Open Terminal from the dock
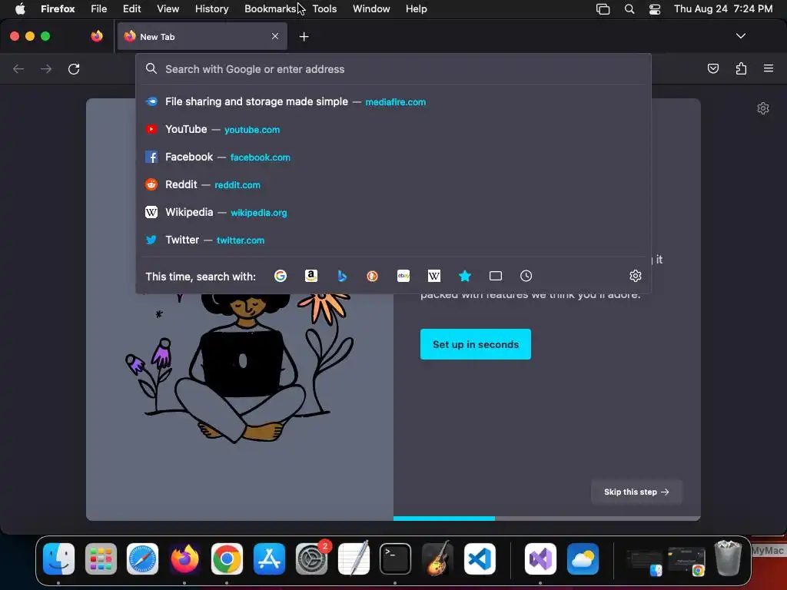 (x=396, y=559)
